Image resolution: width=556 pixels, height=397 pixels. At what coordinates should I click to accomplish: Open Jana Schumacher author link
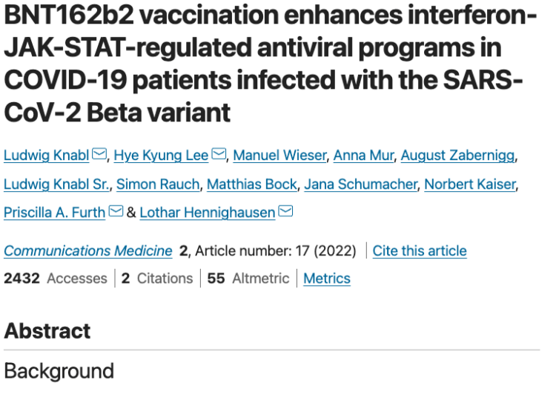(360, 184)
